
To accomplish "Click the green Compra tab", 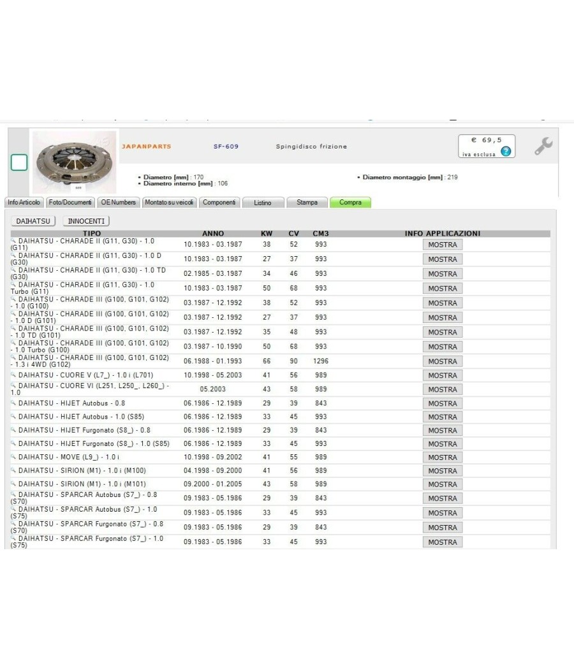I will pos(350,202).
